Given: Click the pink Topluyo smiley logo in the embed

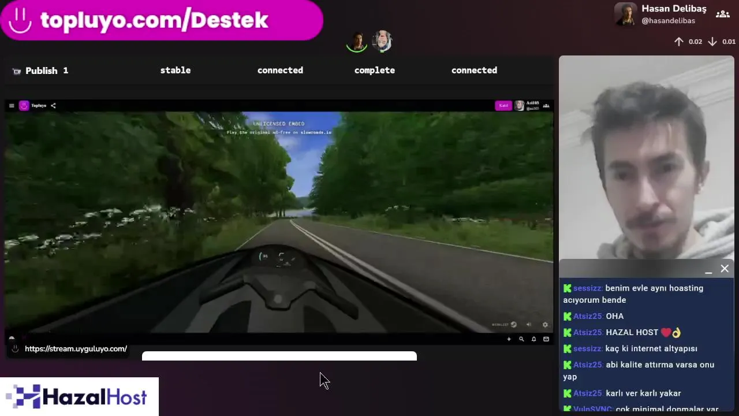Looking at the screenshot, I should tap(24, 106).
